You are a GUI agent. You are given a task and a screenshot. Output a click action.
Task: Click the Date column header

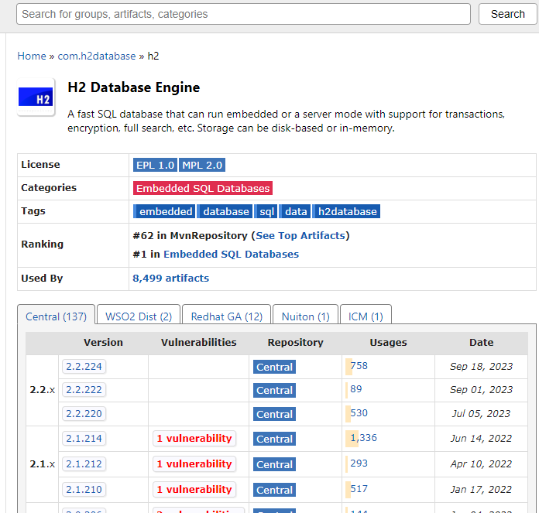pos(481,342)
